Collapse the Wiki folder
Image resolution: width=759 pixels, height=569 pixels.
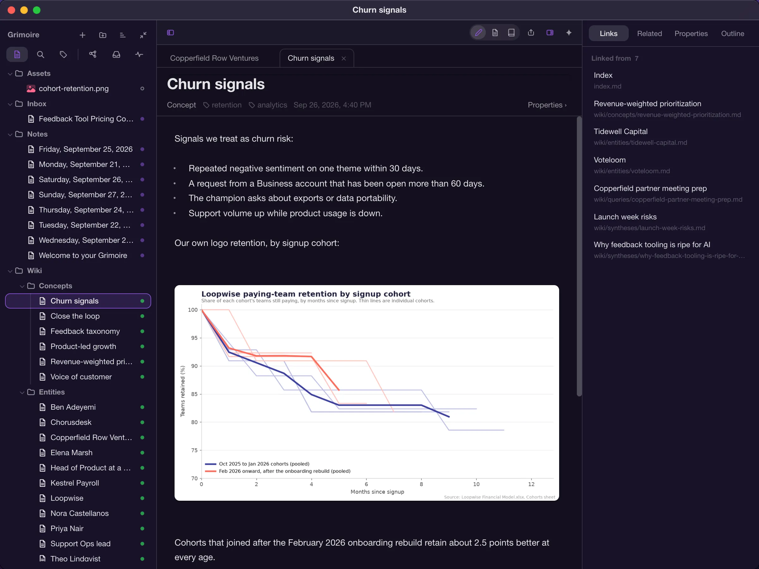(x=10, y=271)
